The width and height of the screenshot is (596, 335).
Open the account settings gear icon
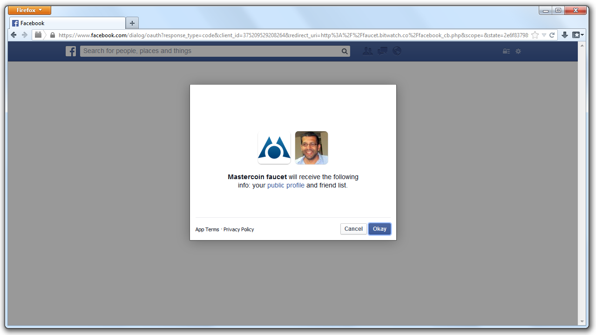(518, 51)
